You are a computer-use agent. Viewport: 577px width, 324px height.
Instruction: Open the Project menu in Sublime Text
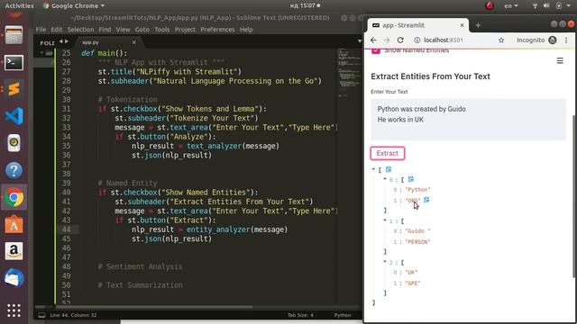pos(185,30)
